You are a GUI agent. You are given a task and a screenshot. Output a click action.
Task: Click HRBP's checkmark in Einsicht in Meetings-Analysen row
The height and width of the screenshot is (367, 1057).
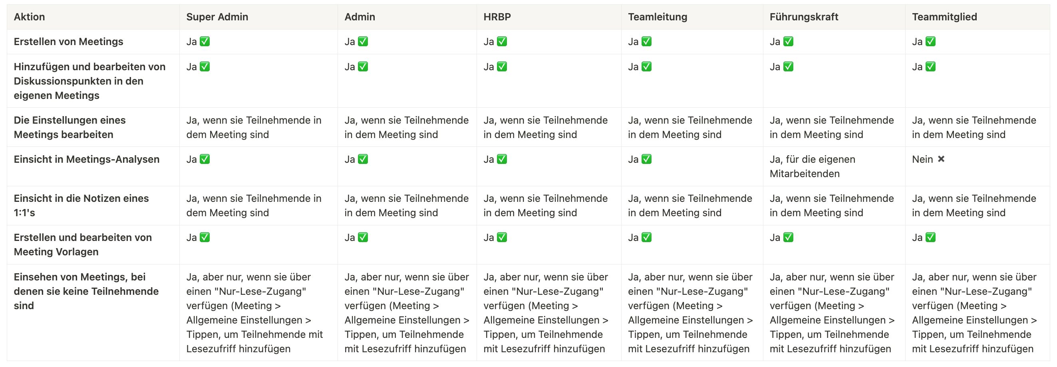pyautogui.click(x=502, y=159)
